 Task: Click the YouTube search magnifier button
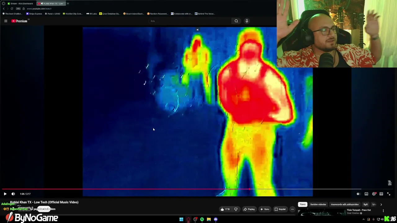pyautogui.click(x=236, y=21)
